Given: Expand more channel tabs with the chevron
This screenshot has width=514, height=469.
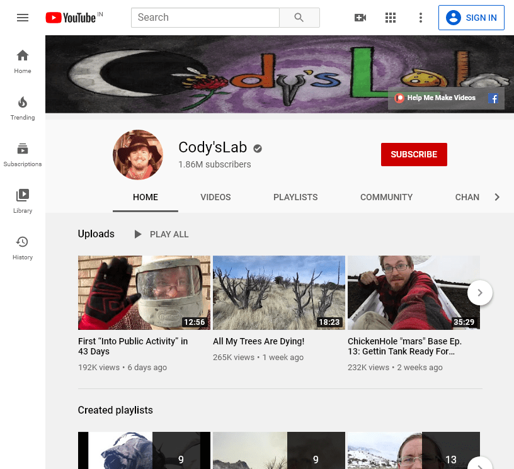Looking at the screenshot, I should click(497, 197).
